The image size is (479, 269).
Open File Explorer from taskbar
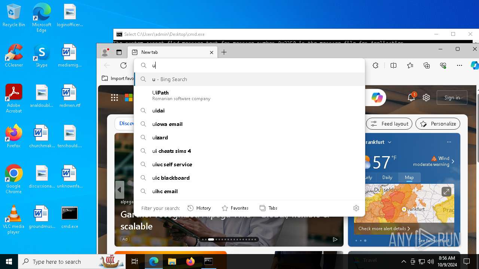[x=172, y=262]
